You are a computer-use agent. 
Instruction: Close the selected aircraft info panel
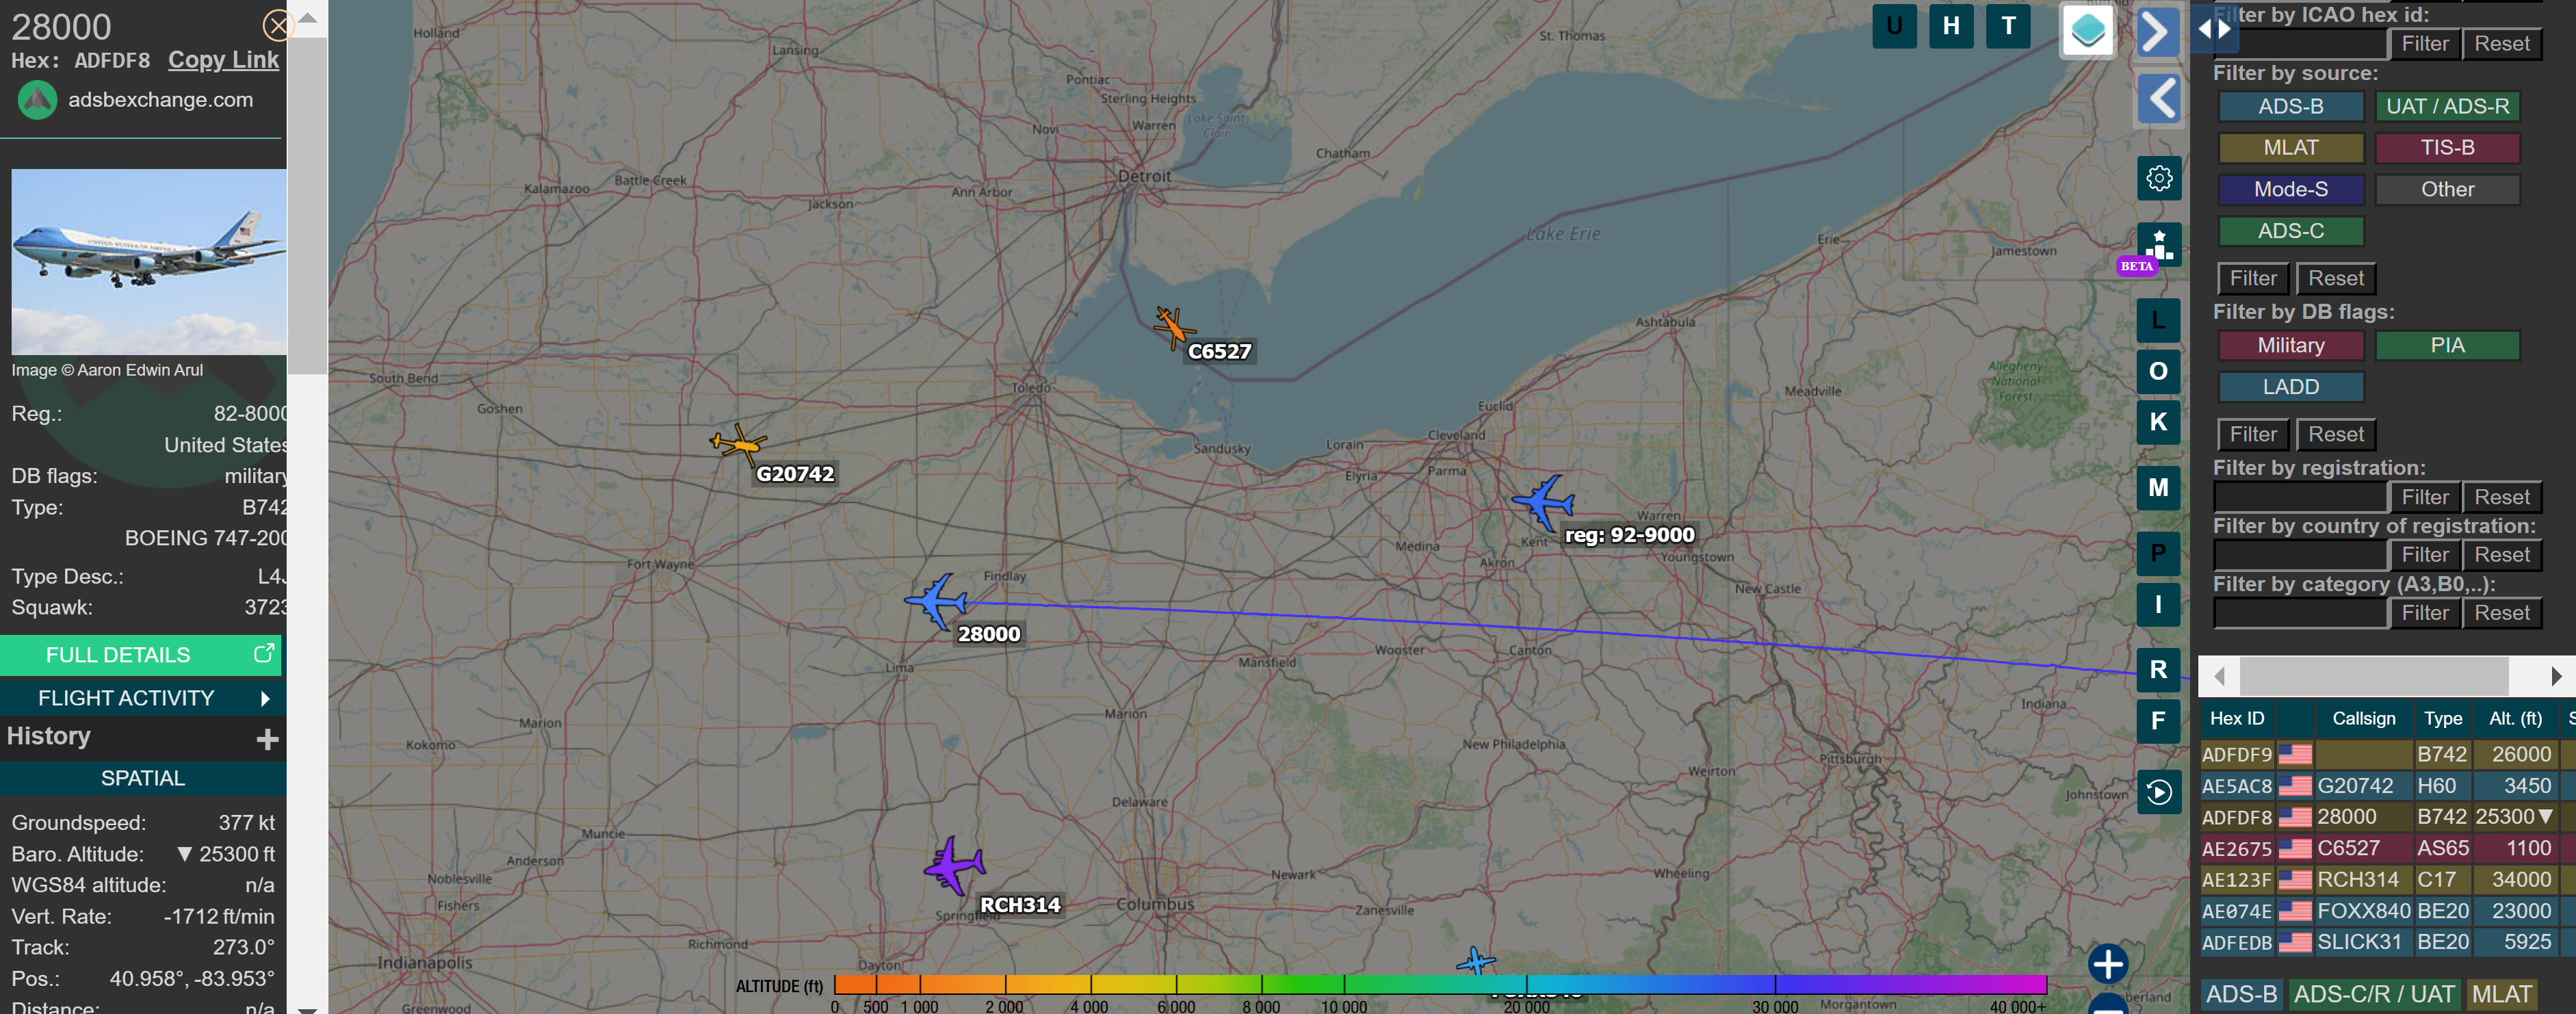click(277, 25)
